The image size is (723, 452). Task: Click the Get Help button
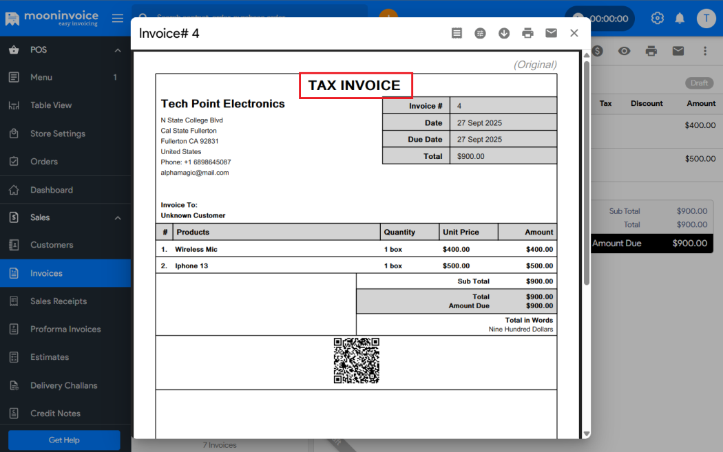[x=63, y=440]
